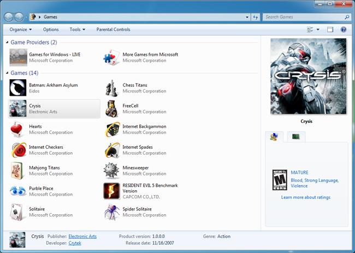Open the Electronic Arts publisher link
This screenshot has height=253, width=355.
(82, 236)
